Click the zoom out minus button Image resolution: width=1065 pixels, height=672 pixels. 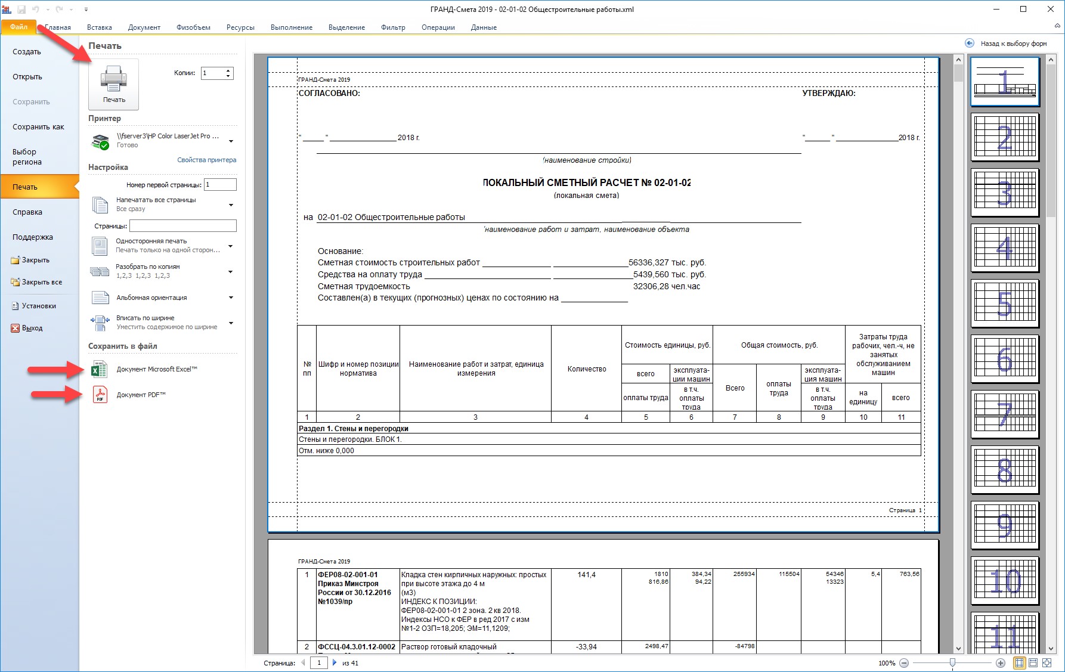point(904,663)
